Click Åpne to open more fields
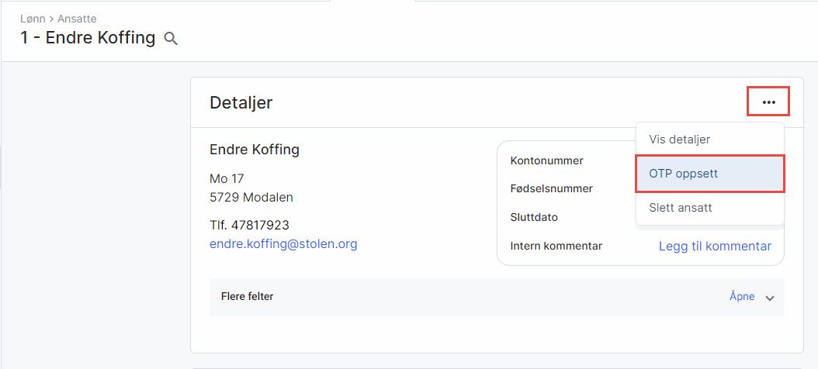Image resolution: width=818 pixels, height=369 pixels. pos(742,296)
